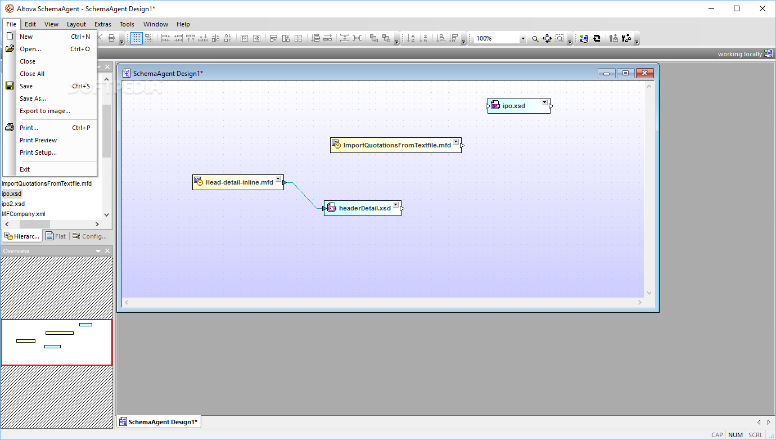Click design window horizontal scrollbar right arrow
Screen dimensions: 776x440
pyautogui.click(x=640, y=303)
